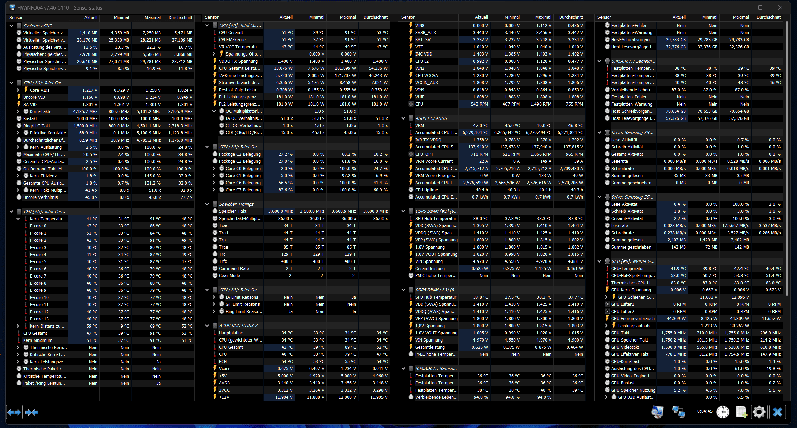Collapse the System: ASUS group
Screen dimensions: 797x428
pos(11,26)
